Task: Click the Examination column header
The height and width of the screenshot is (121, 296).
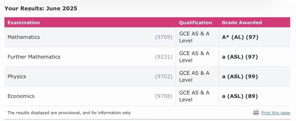Action: 24,23
